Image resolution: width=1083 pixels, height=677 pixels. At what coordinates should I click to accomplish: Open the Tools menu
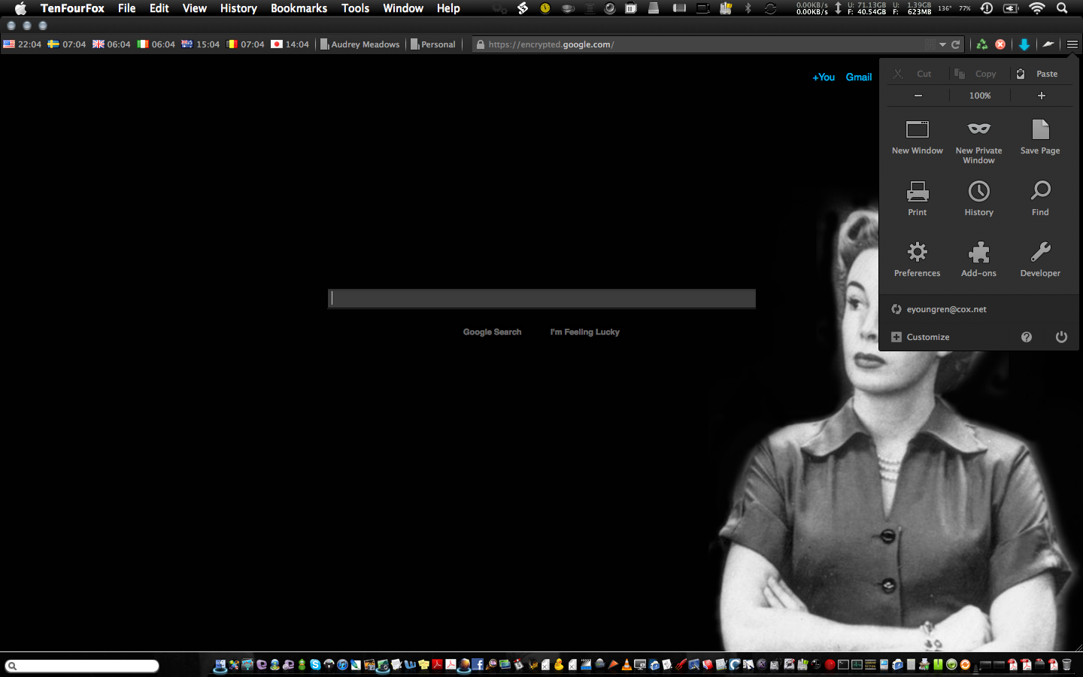(x=355, y=8)
